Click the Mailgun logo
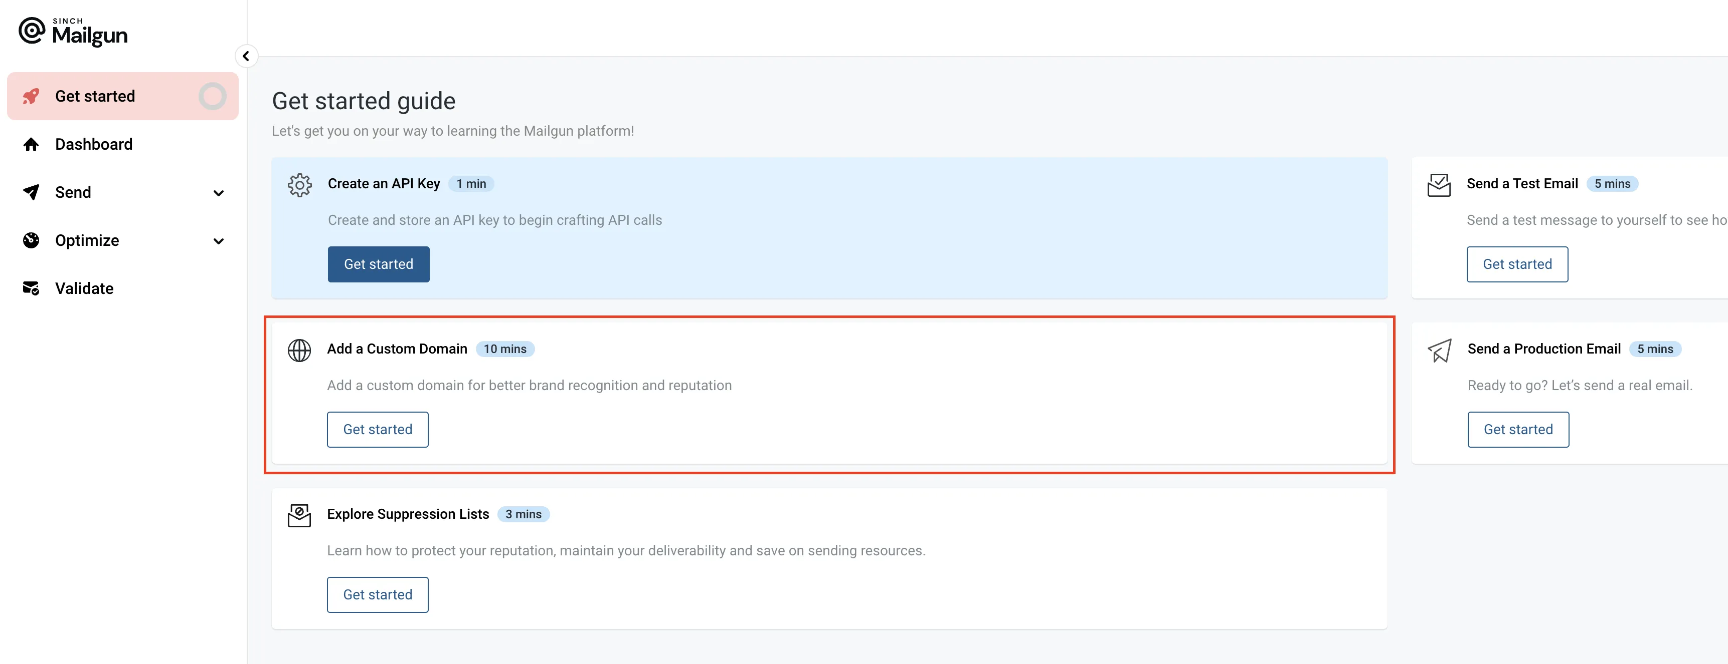The height and width of the screenshot is (664, 1728). [73, 32]
